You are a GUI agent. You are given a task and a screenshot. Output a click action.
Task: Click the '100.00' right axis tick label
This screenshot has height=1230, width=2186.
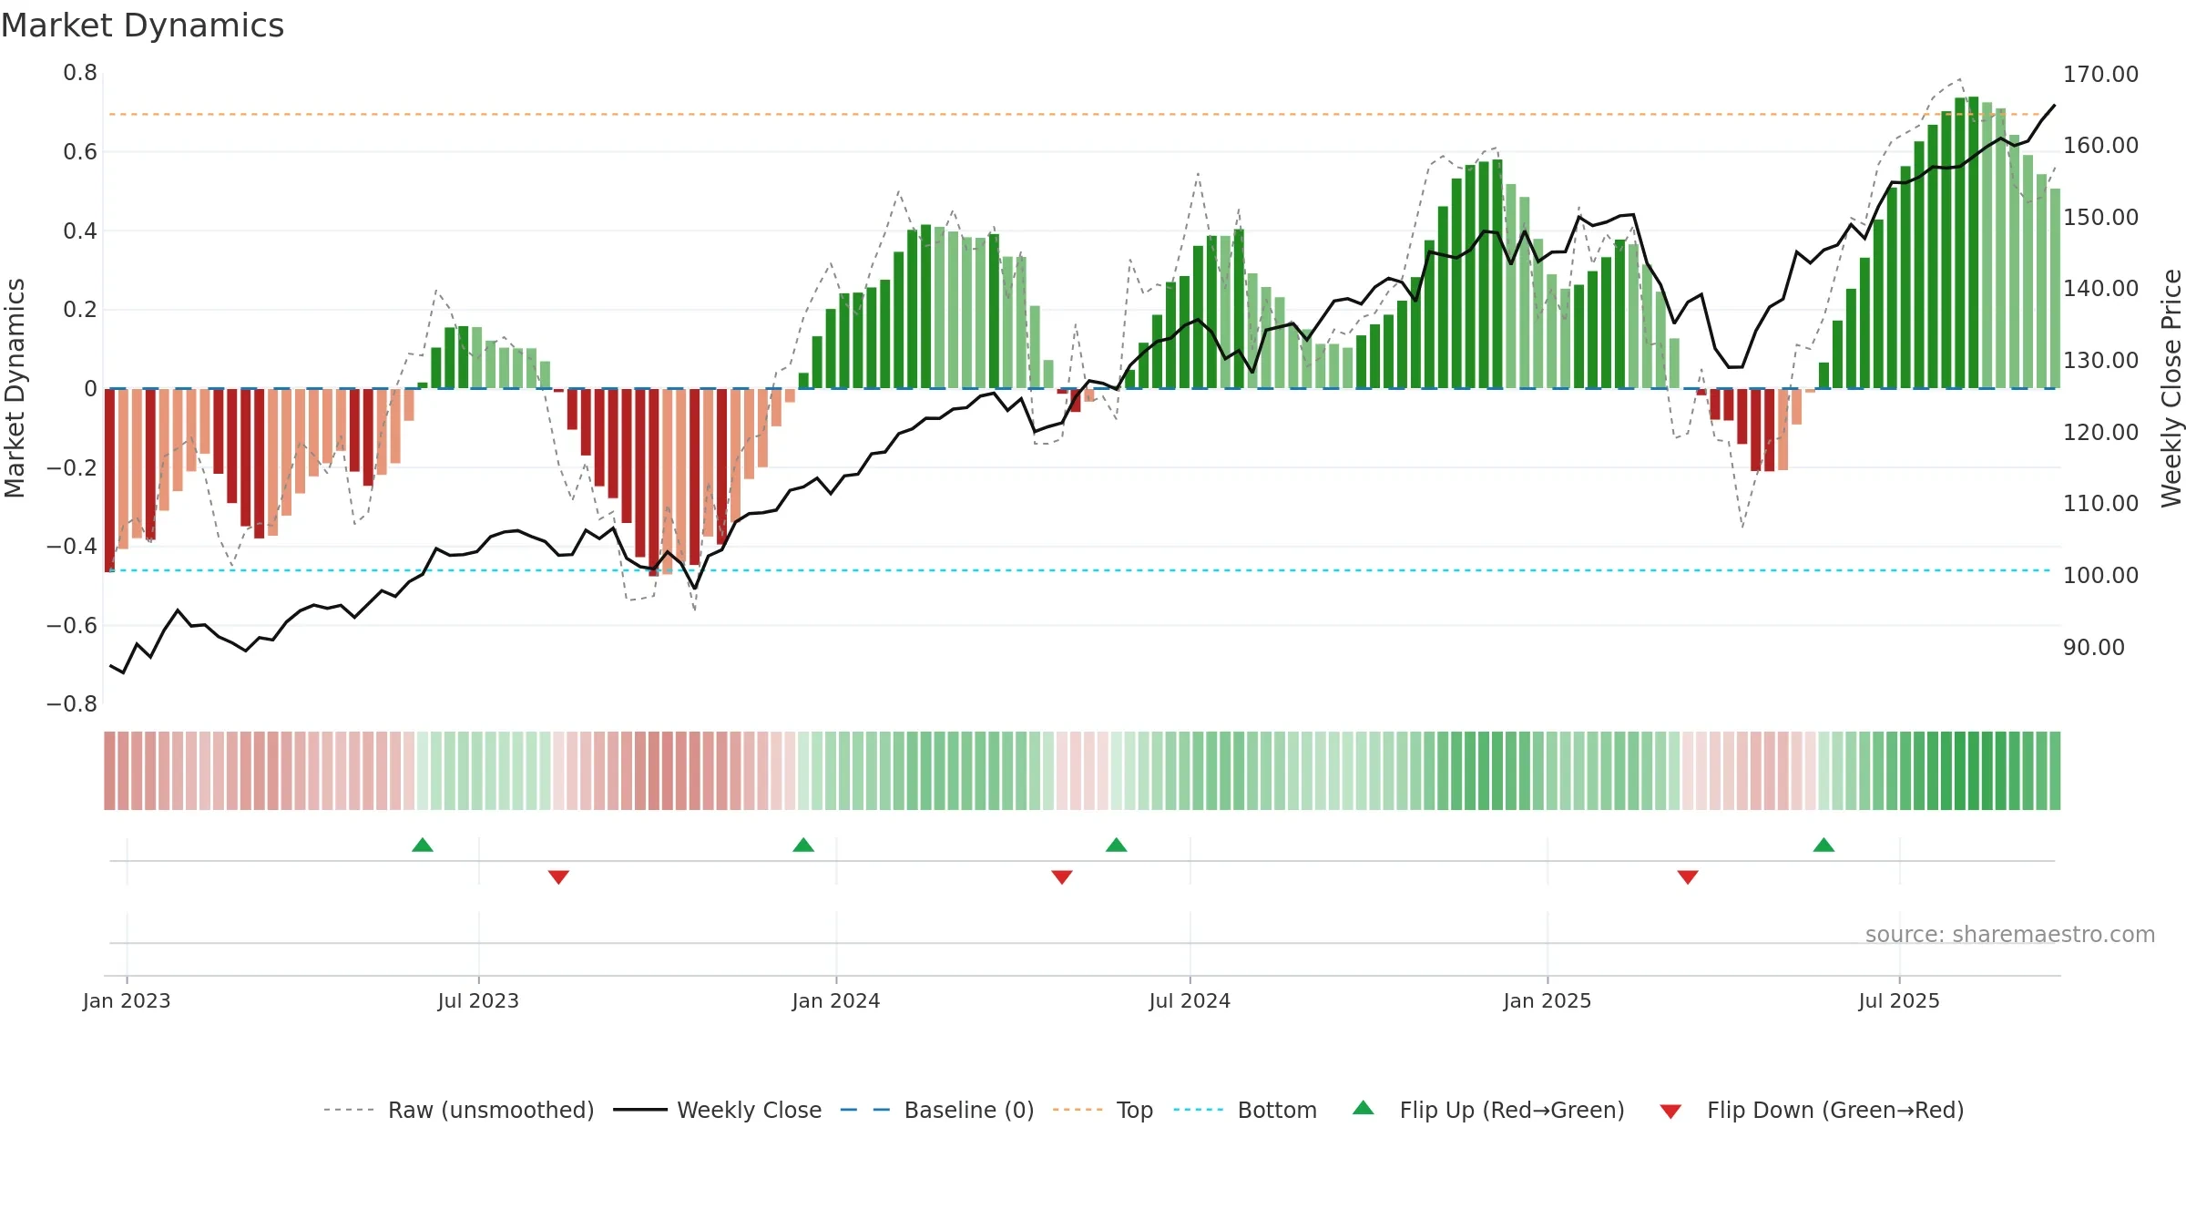(2100, 575)
